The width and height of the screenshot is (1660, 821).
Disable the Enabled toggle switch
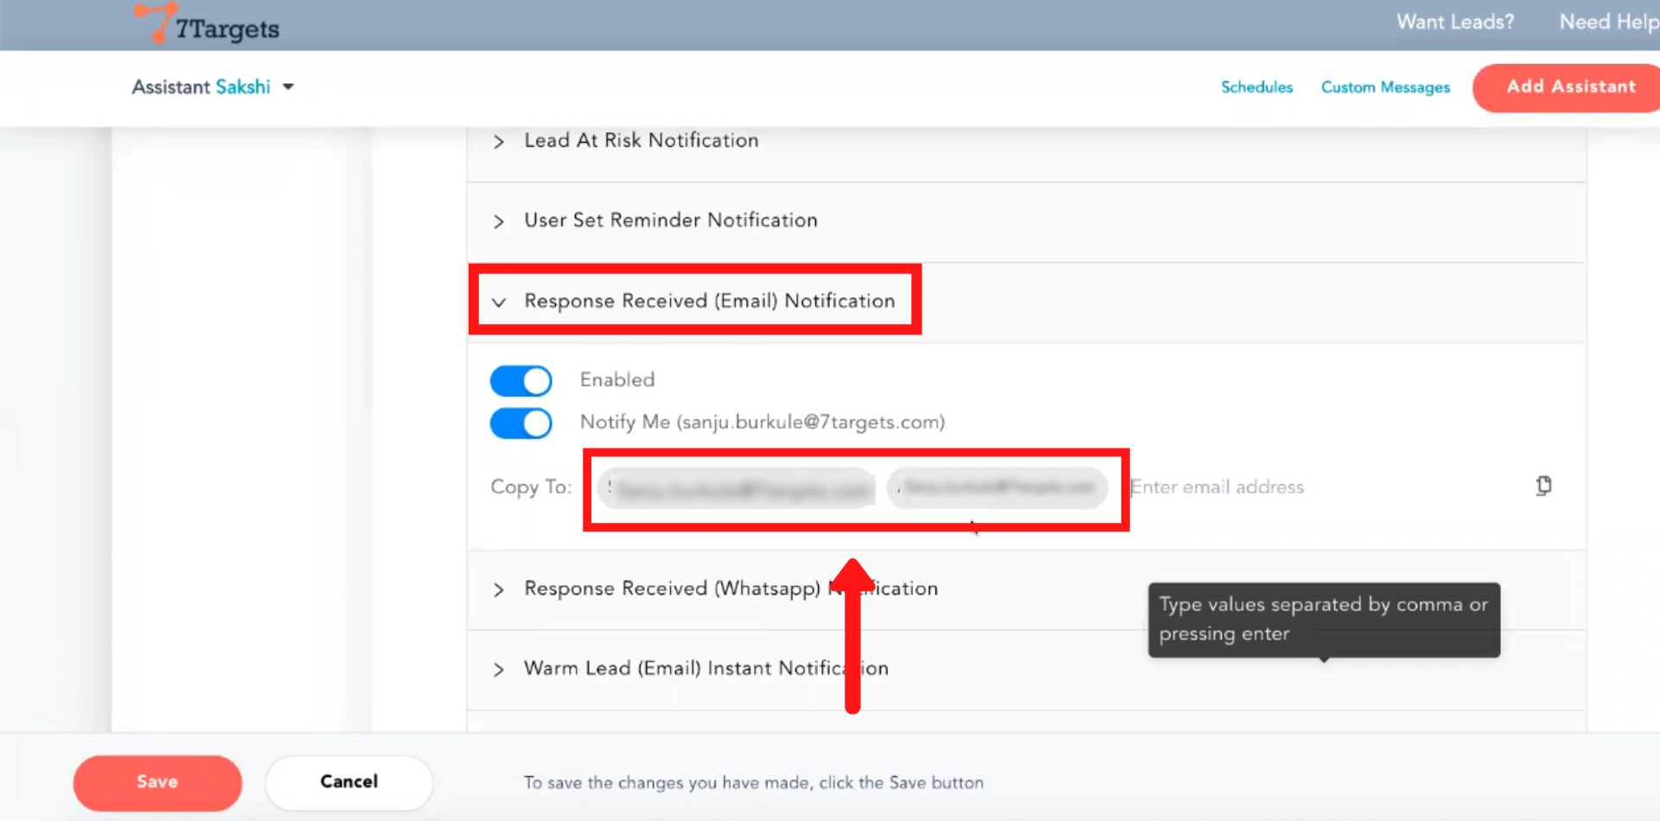tap(521, 380)
